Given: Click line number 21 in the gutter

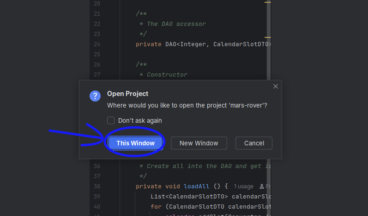Looking at the screenshot, I should click(97, 14).
